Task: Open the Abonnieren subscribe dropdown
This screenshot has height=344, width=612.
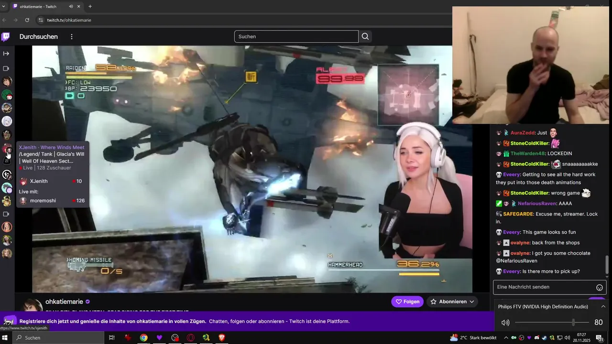Action: coord(452,301)
